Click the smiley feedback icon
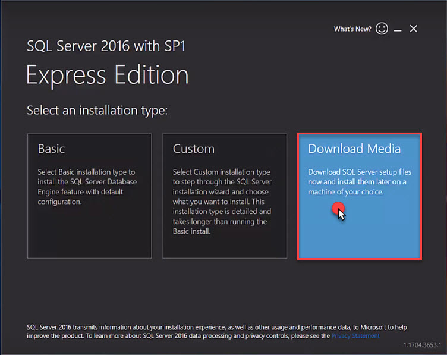This screenshot has width=447, height=355. click(382, 29)
